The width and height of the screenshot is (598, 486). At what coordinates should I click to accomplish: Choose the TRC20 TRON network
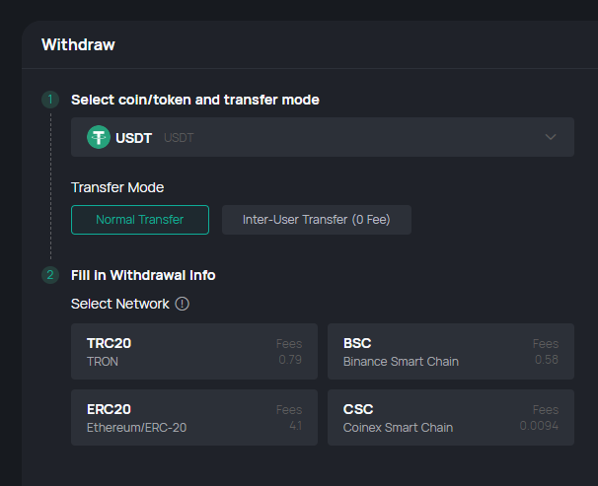coord(194,352)
